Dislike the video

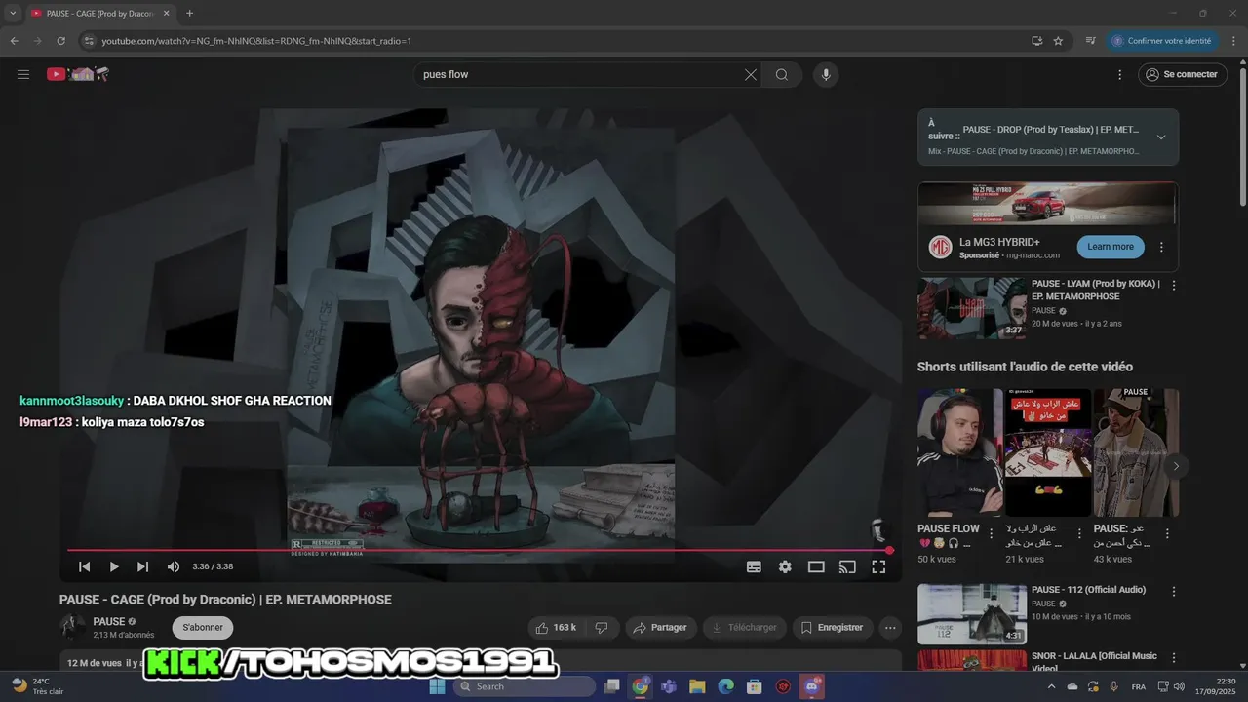[603, 628]
